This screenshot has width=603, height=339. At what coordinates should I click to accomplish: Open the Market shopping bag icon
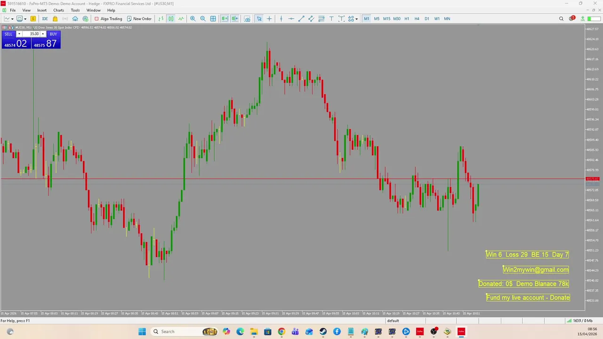point(55,19)
